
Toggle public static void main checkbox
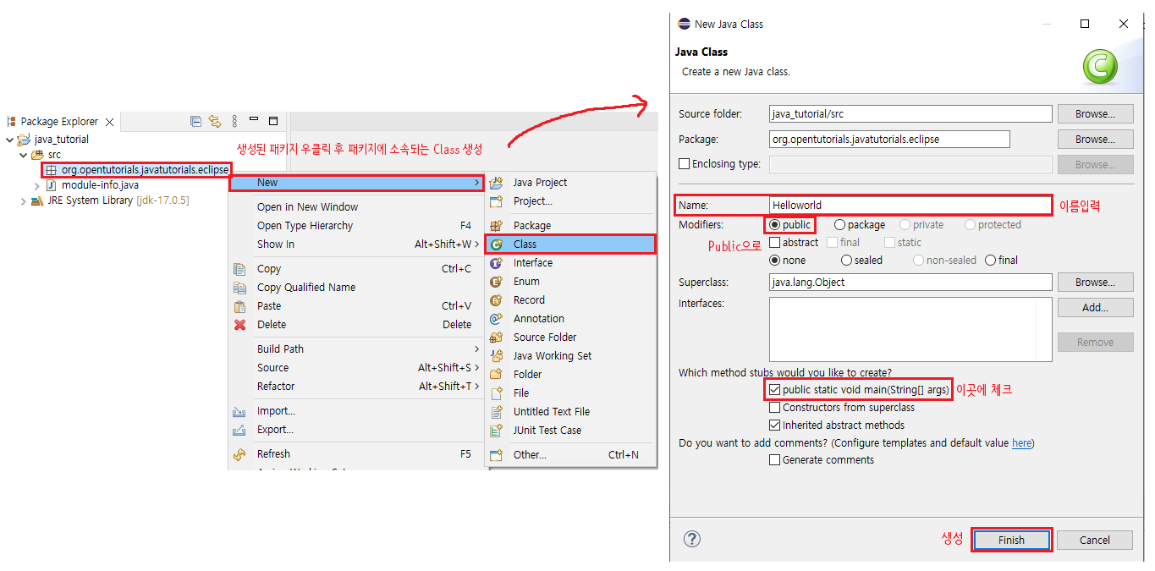tap(775, 390)
